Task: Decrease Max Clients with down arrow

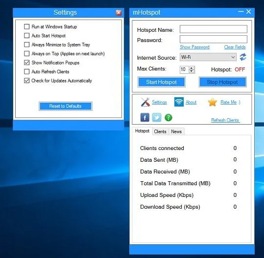Action: coord(192,71)
